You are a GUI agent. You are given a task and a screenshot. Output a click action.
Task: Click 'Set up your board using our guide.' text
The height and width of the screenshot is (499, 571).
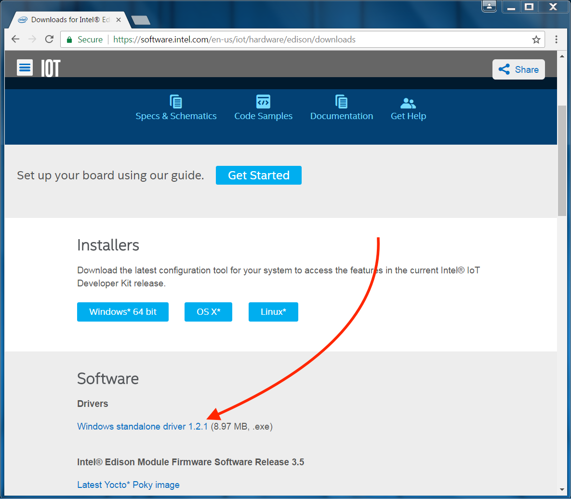(110, 175)
